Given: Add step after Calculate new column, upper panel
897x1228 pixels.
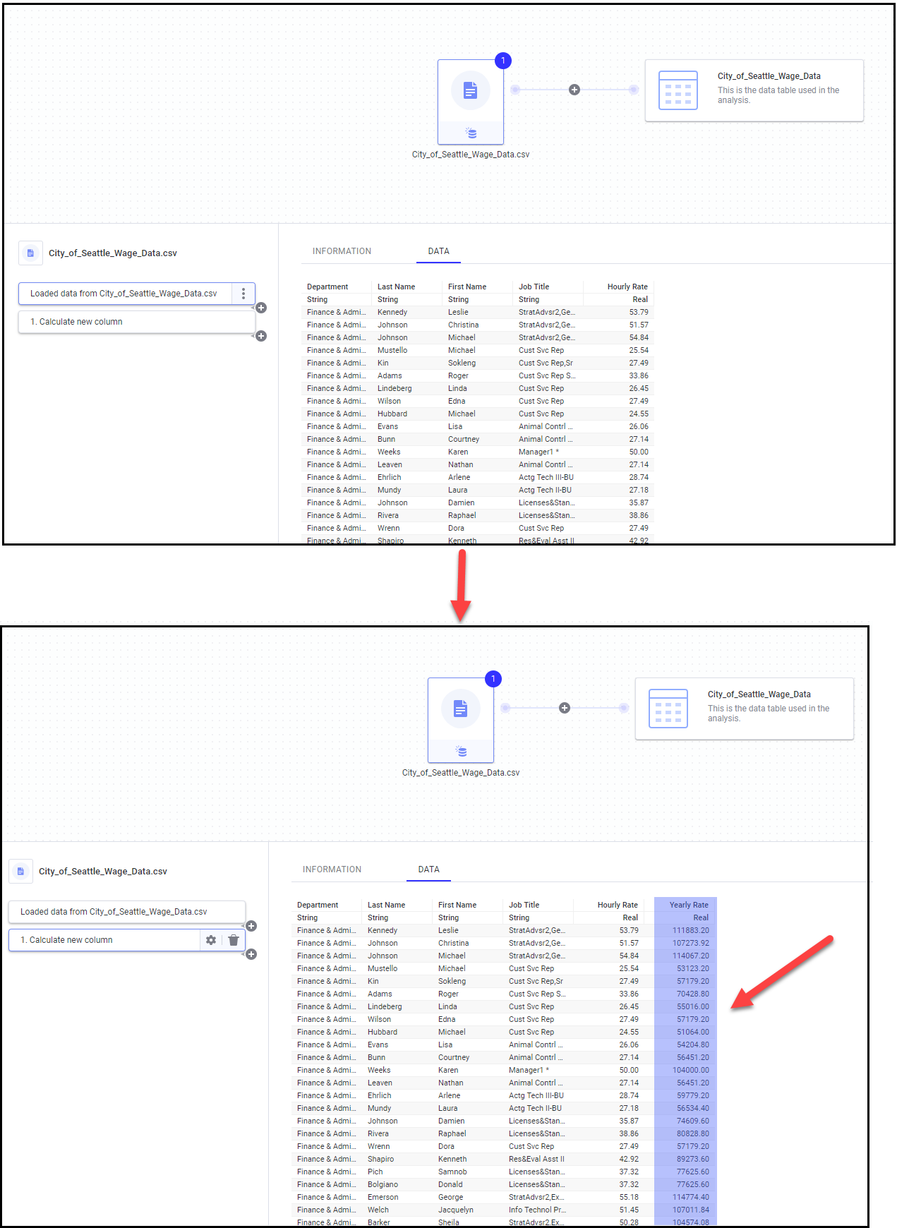Looking at the screenshot, I should (261, 336).
